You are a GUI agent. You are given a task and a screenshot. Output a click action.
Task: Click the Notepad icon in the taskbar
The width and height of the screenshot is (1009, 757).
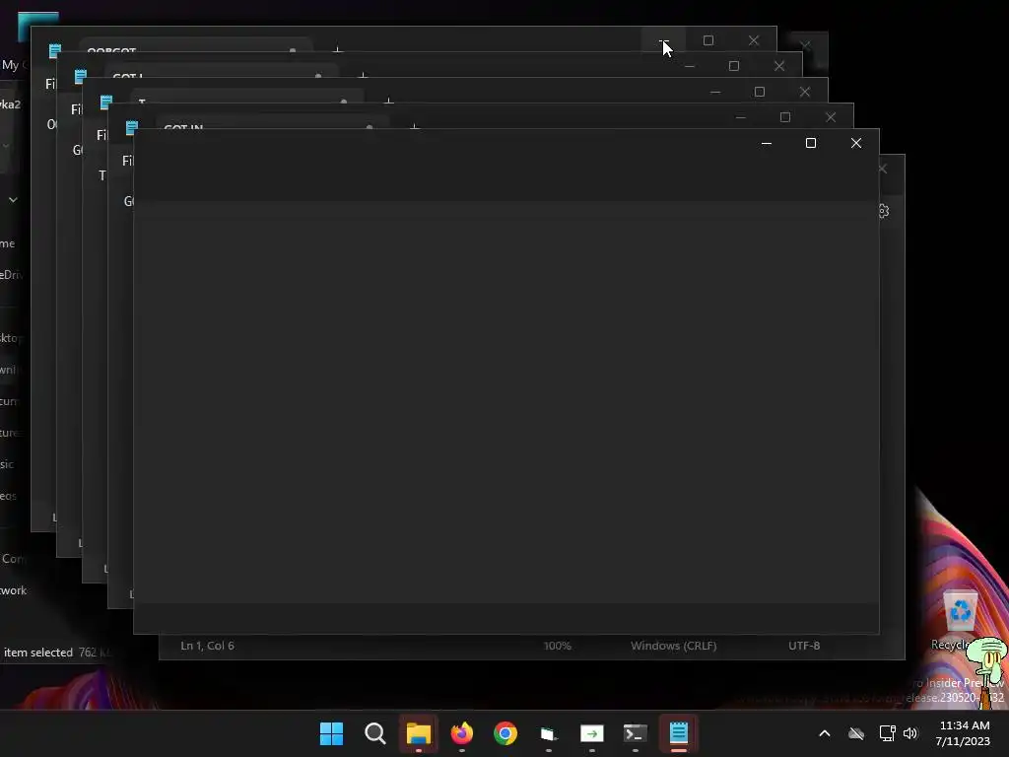click(679, 733)
